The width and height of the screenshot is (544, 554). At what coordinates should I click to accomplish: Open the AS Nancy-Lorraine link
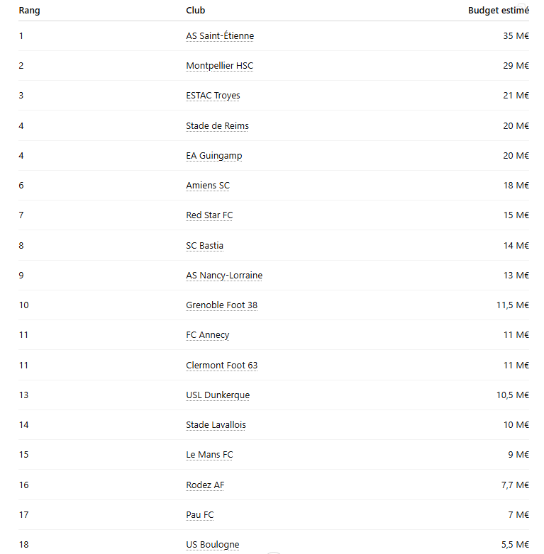coord(224,276)
